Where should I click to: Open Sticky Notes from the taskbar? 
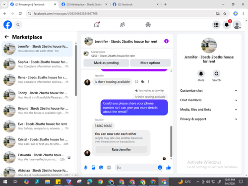(58, 182)
